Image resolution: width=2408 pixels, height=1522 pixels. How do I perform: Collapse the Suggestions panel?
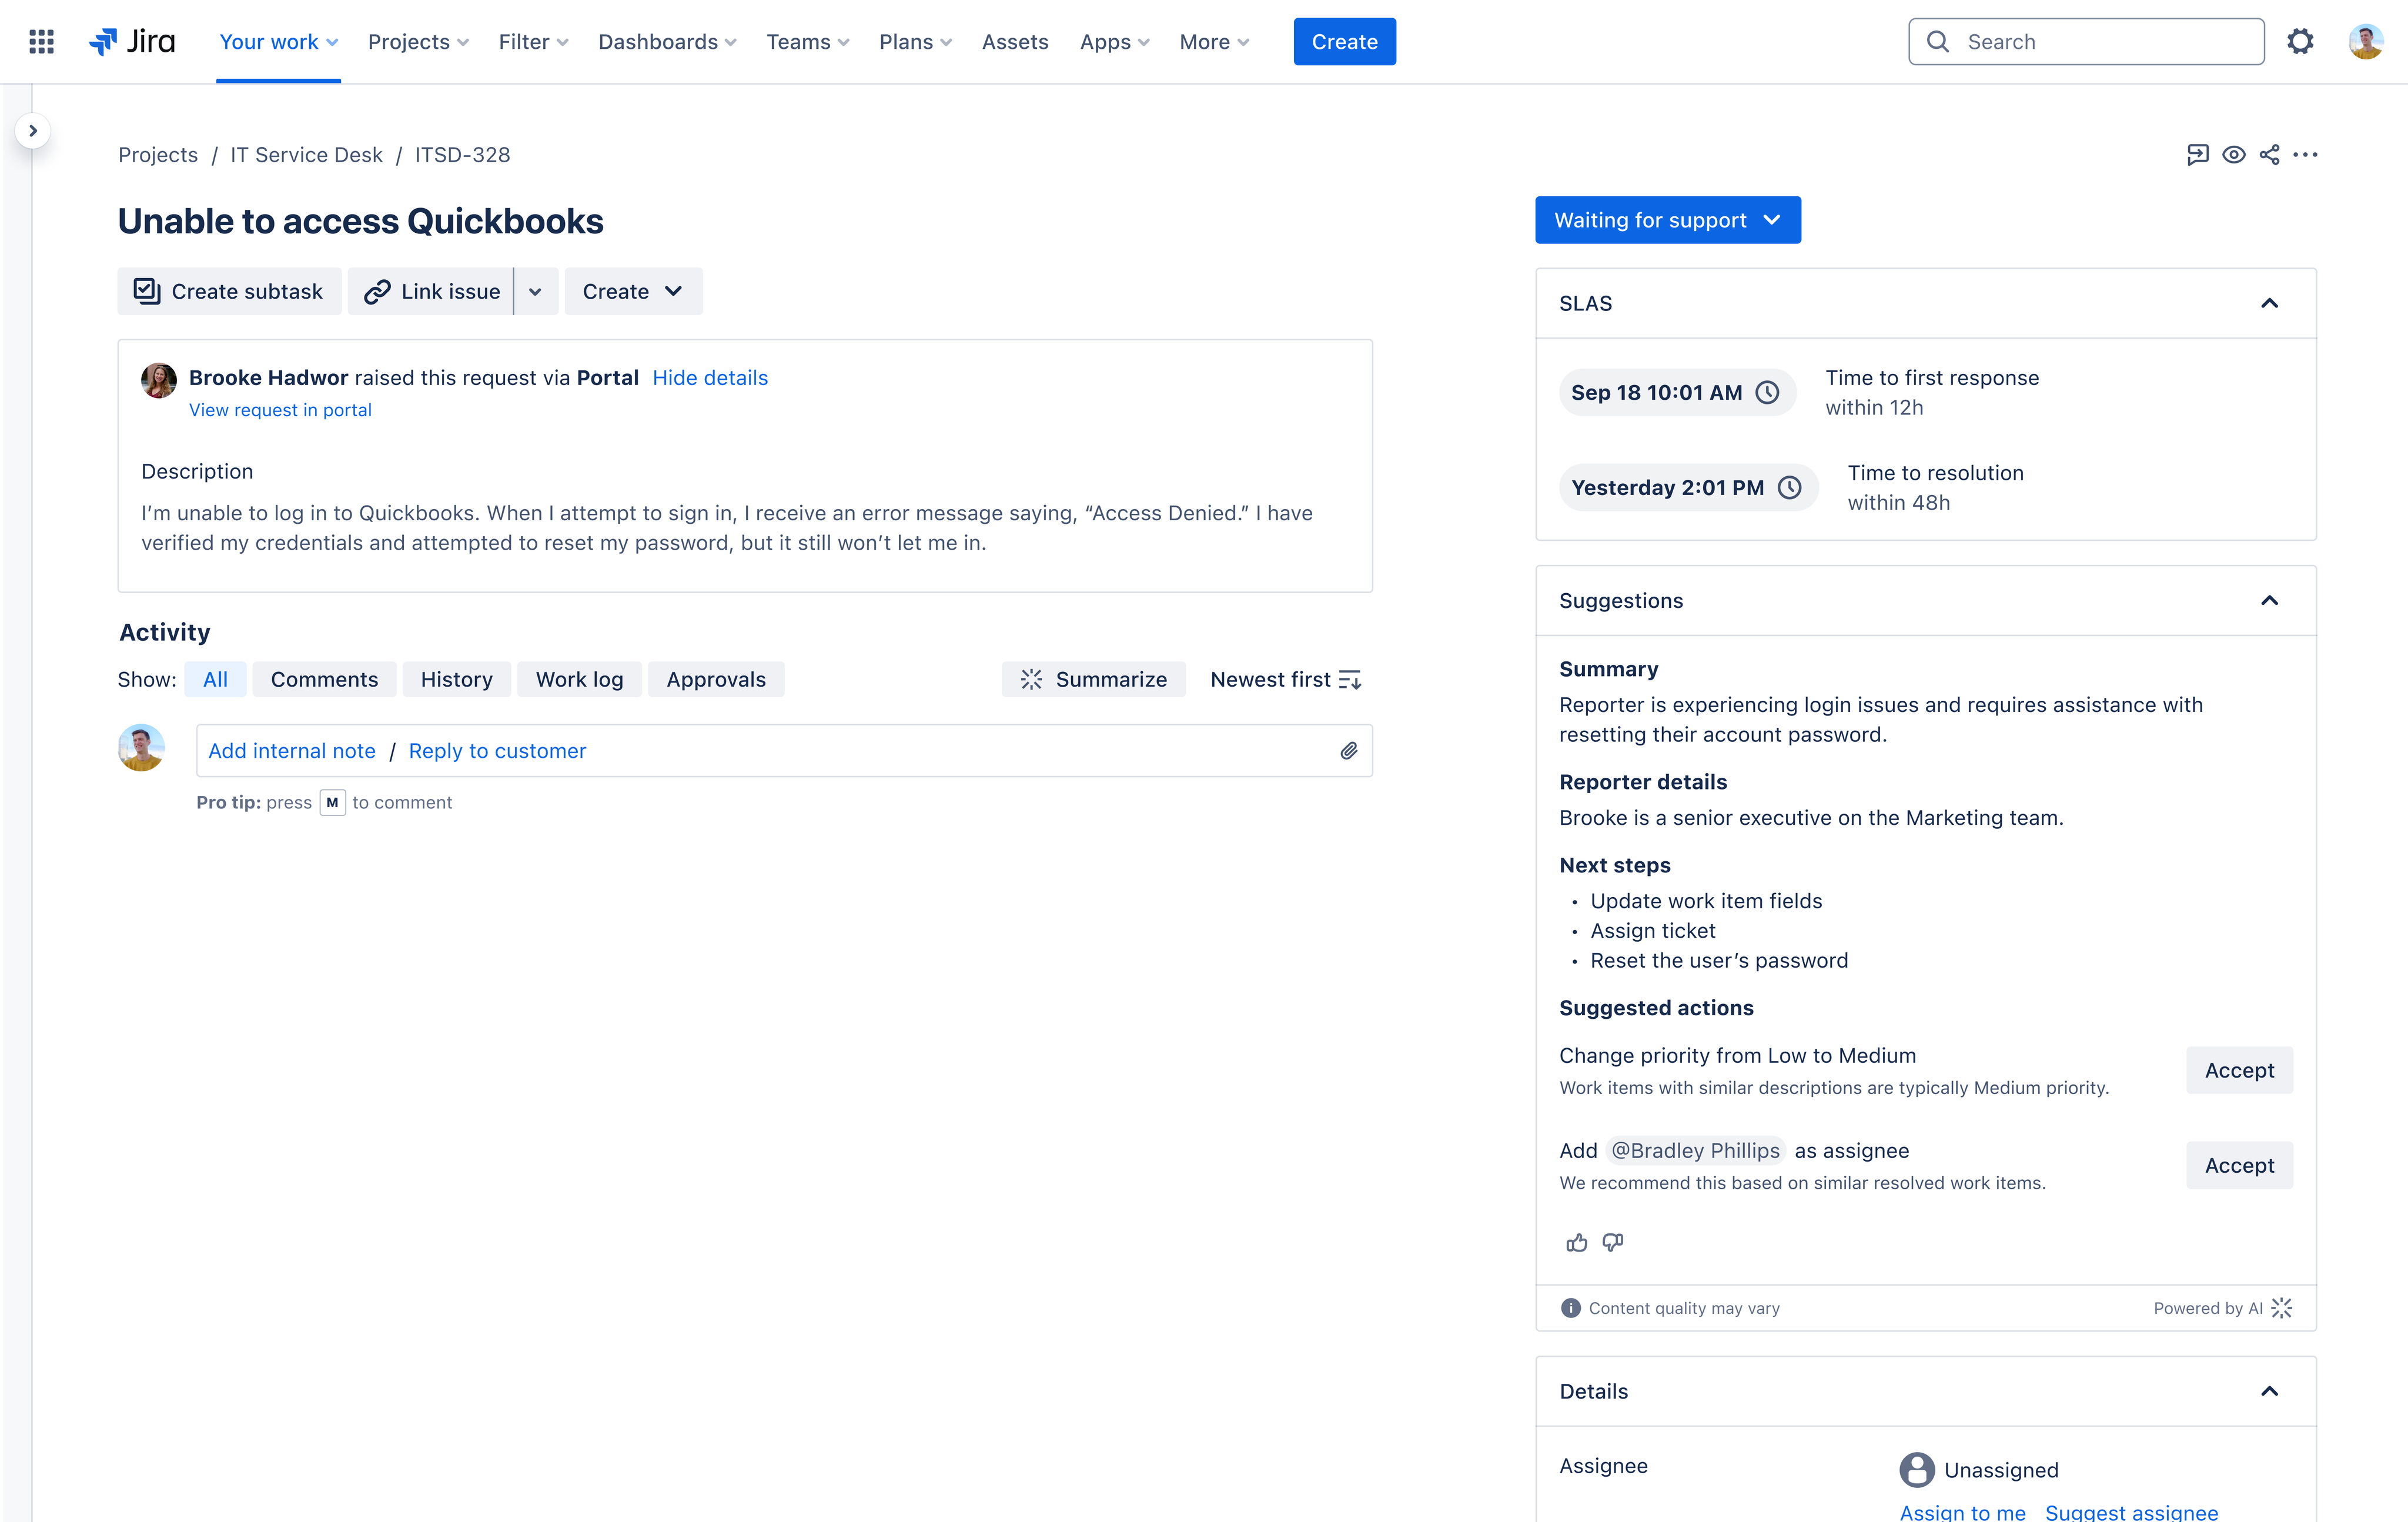[x=2270, y=600]
